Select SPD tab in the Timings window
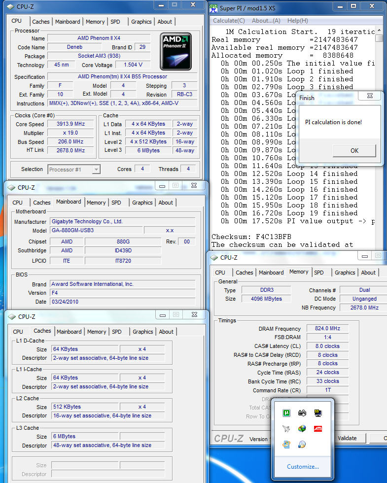This screenshot has height=483, width=387. (319, 272)
